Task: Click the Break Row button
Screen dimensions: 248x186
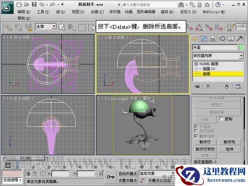Action: (205, 142)
